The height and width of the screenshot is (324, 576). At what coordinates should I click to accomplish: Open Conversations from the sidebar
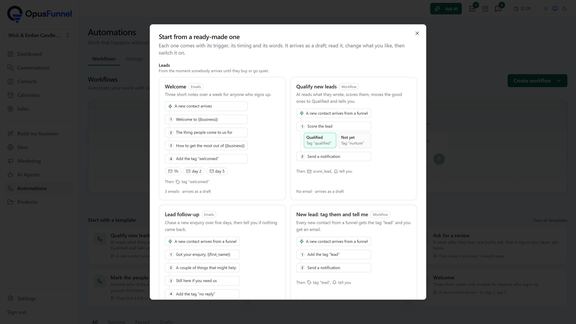click(x=39, y=68)
